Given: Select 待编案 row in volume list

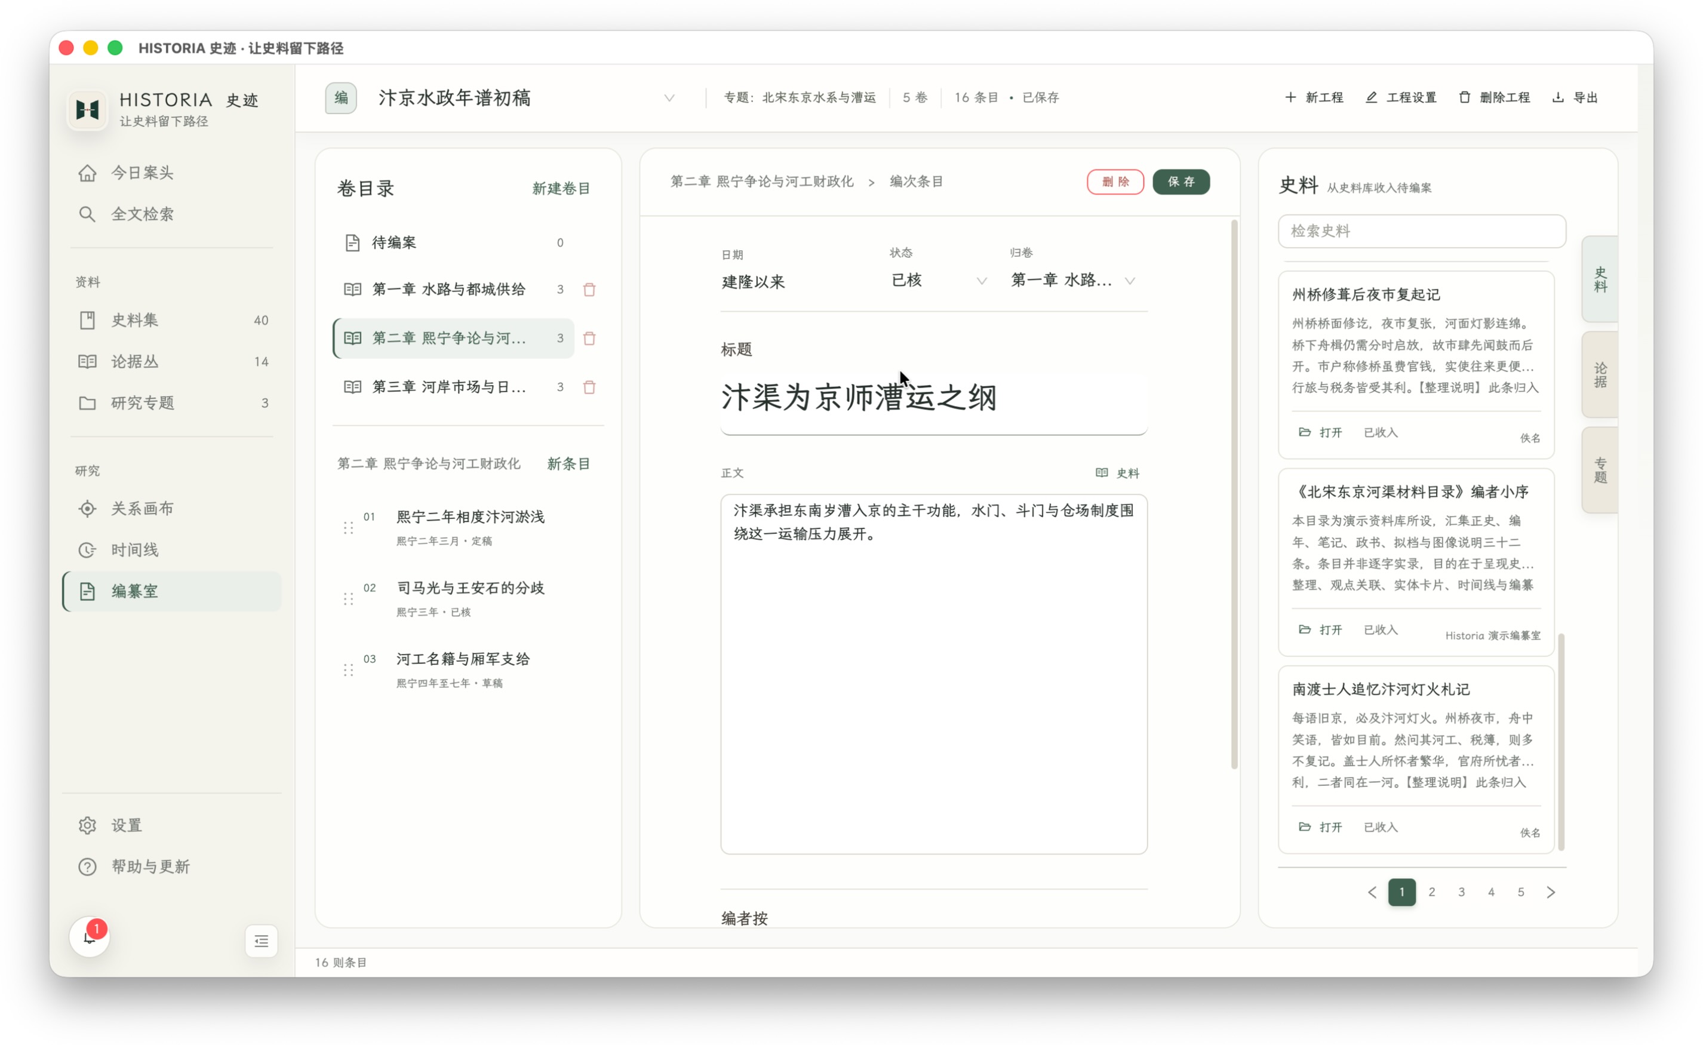Looking at the screenshot, I should (x=453, y=242).
